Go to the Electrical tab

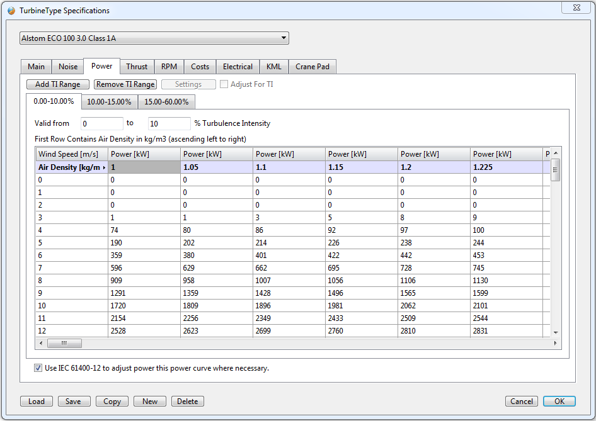click(238, 67)
